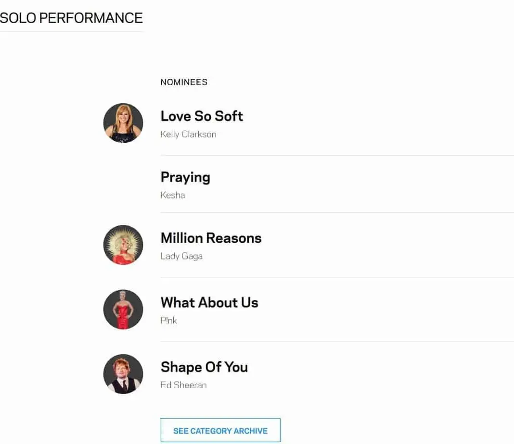Click the "Shape Of You" nominee title
514x444 pixels.
[204, 367]
